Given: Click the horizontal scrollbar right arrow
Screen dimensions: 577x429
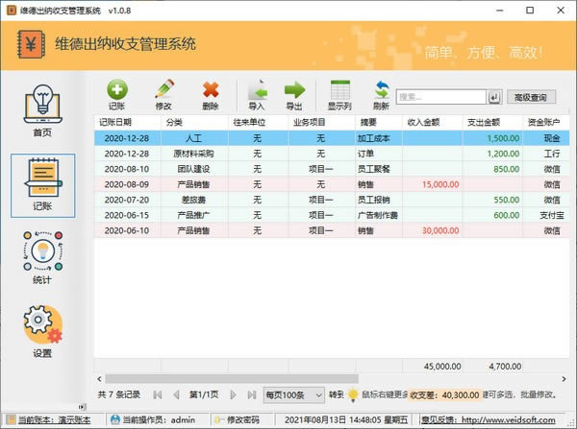Looking at the screenshot, I should 564,379.
